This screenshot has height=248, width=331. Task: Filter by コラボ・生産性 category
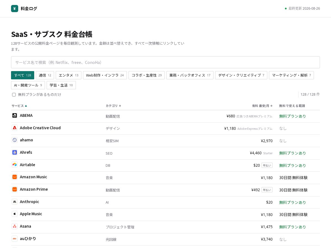click(146, 75)
